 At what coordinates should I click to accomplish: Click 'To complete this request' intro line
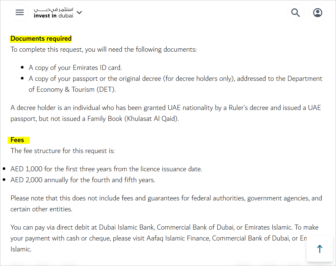(x=103, y=49)
